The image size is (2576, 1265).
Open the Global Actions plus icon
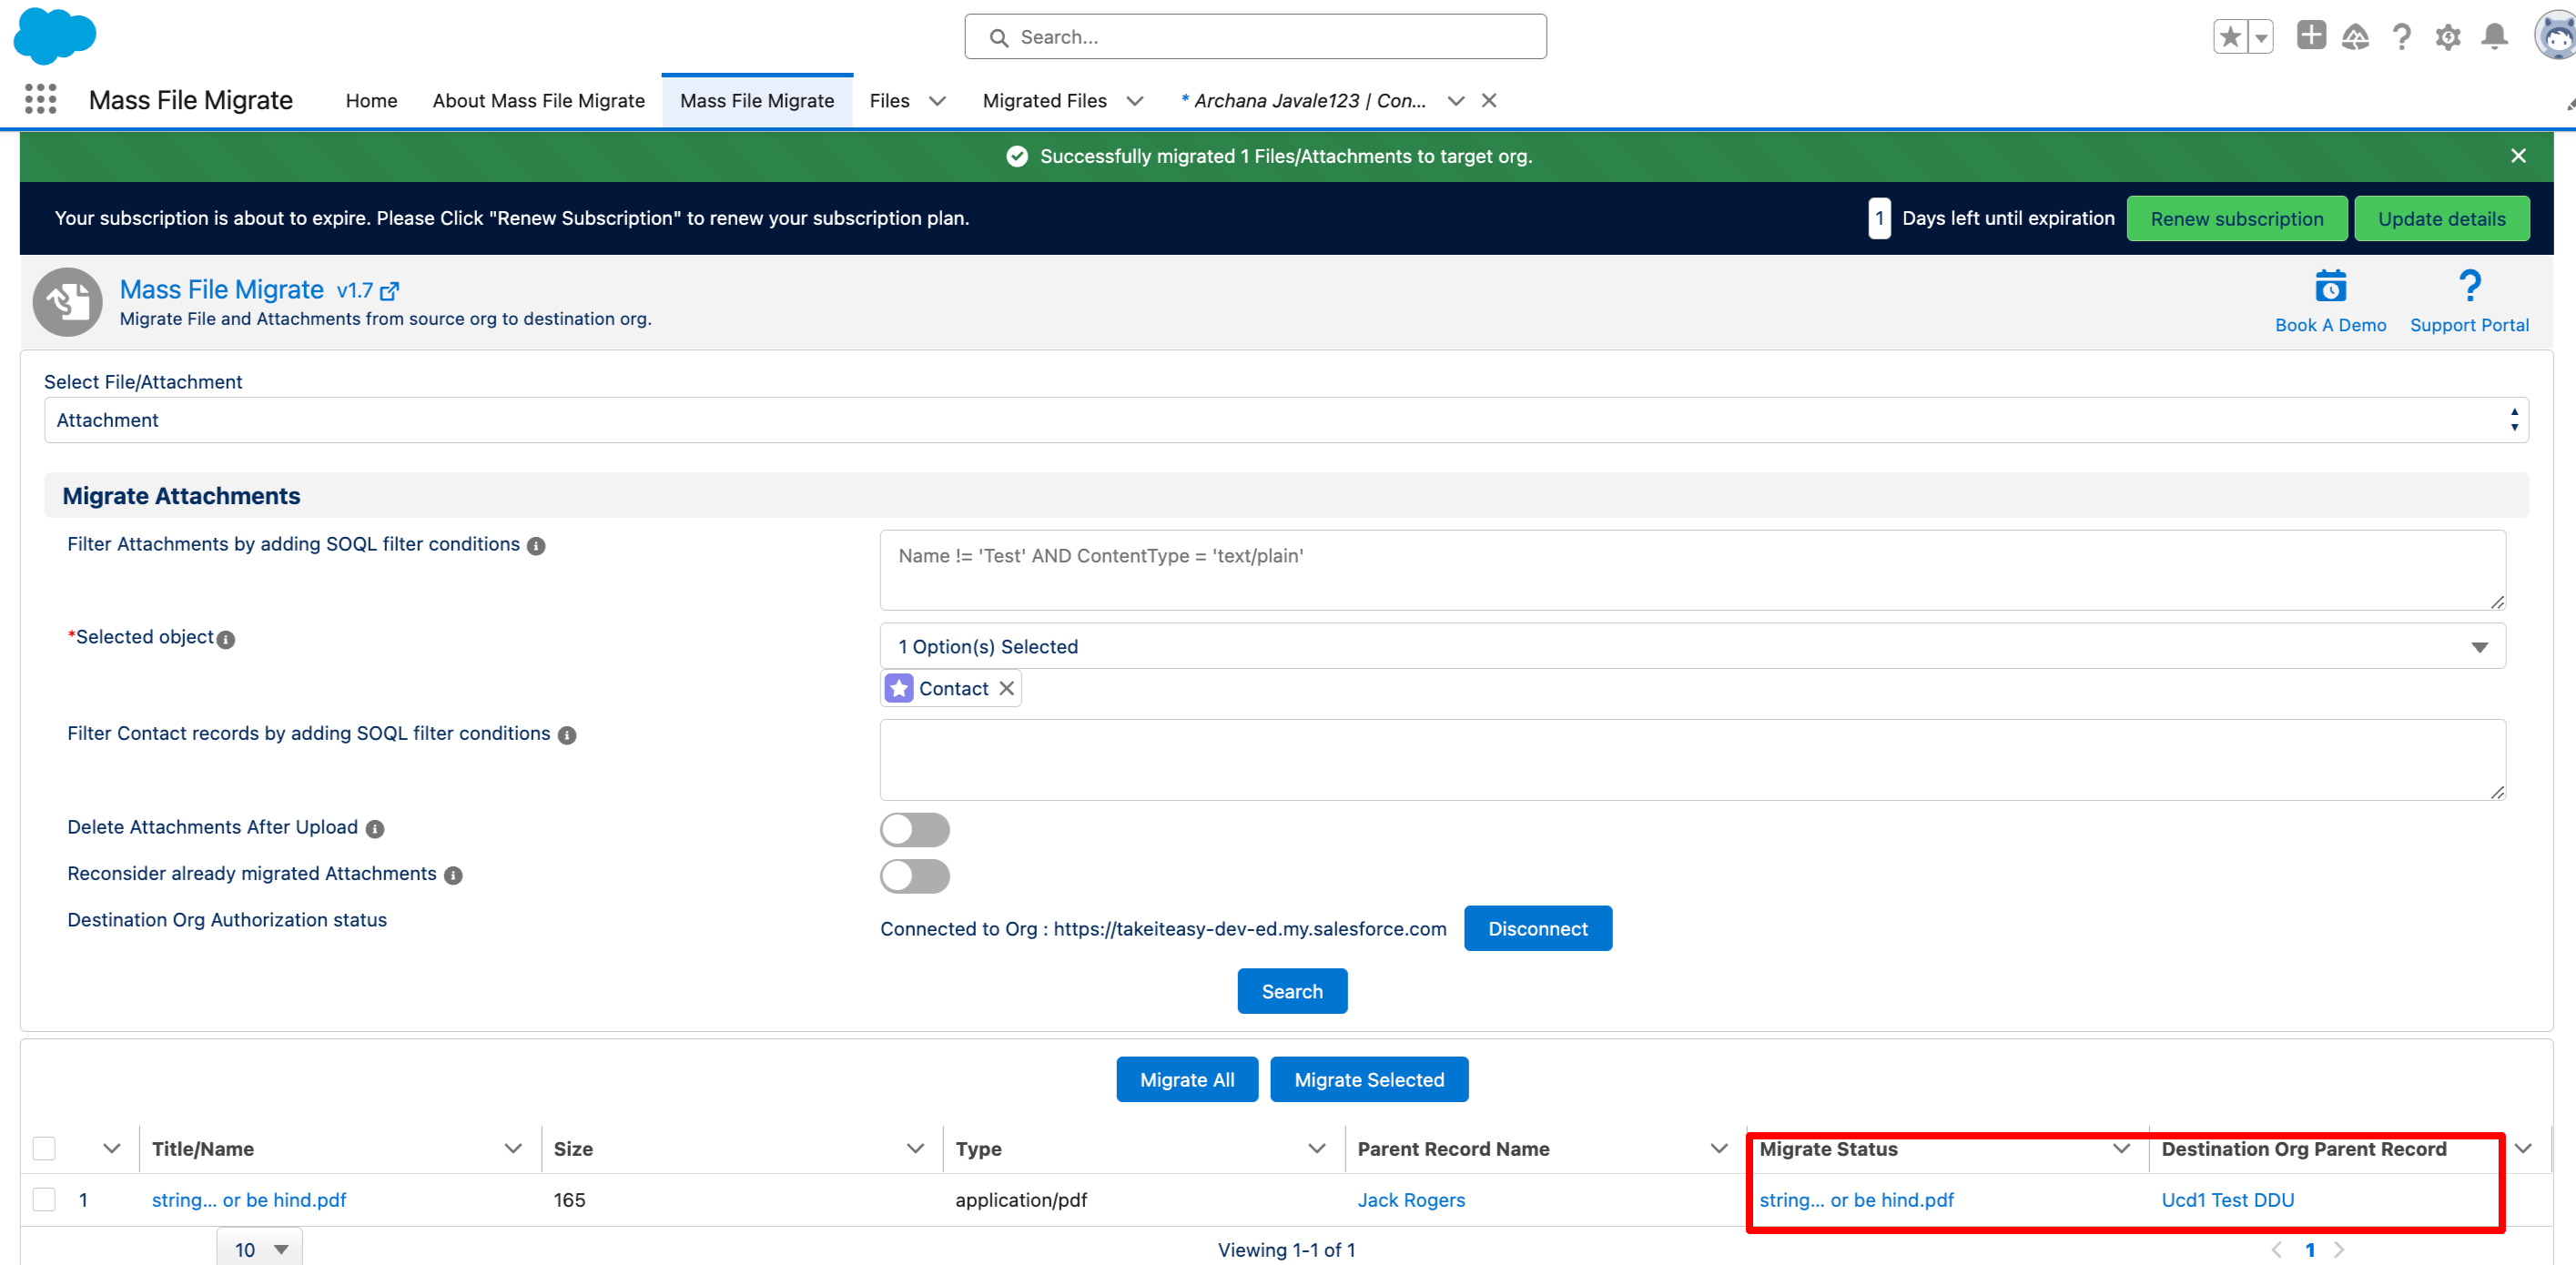(2310, 36)
